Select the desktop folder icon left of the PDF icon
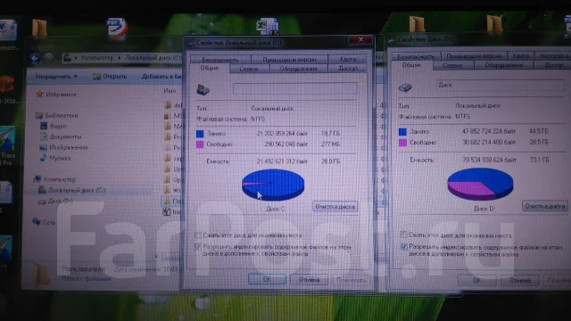The width and height of the screenshot is (571, 321). [39, 28]
